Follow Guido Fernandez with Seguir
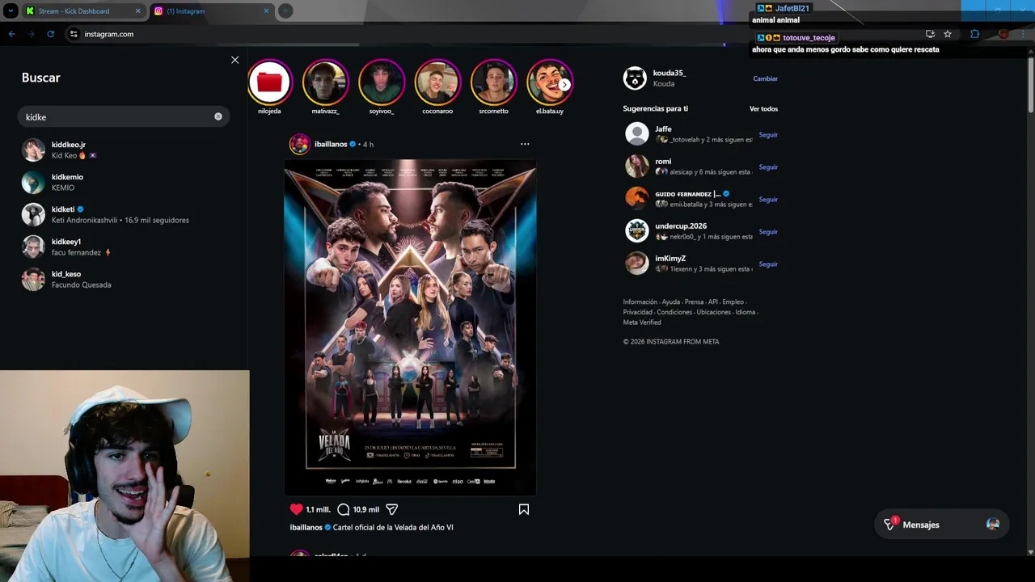Image resolution: width=1035 pixels, height=582 pixels. 768,200
